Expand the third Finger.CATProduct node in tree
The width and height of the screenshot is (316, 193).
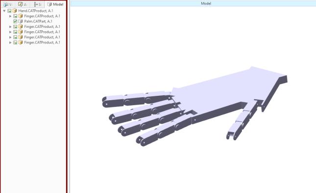click(10, 32)
